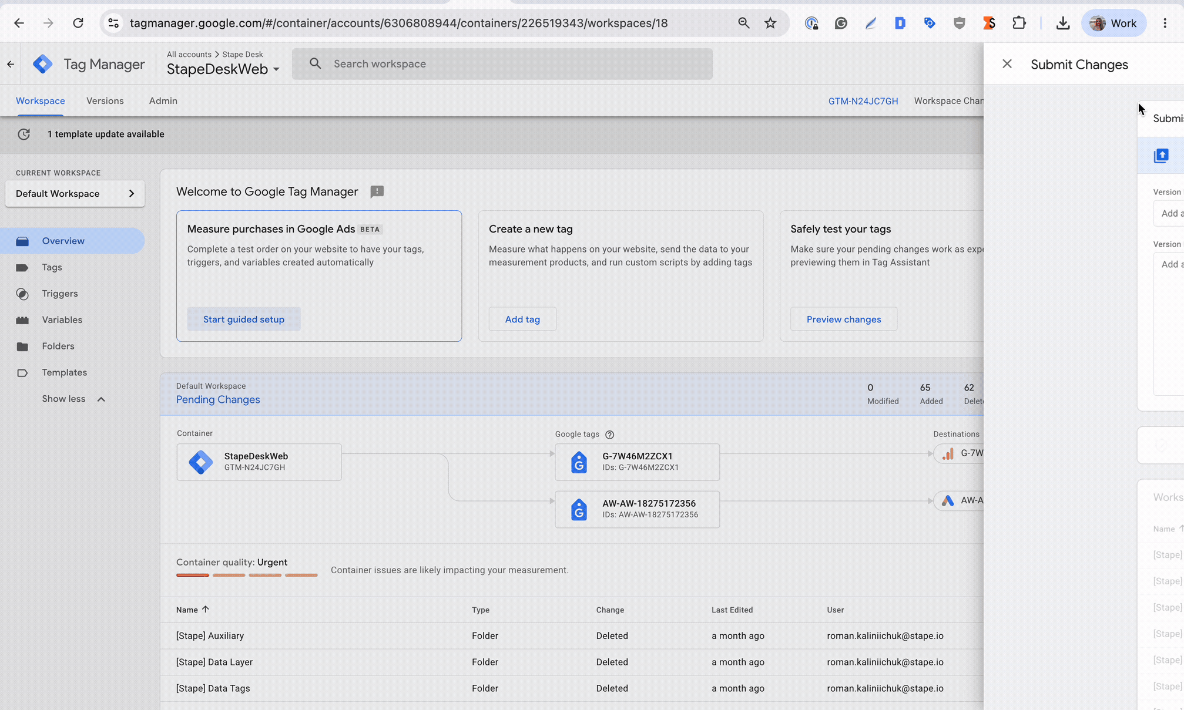Expand the Default Workspace selector
This screenshot has height=710, width=1184.
[75, 194]
